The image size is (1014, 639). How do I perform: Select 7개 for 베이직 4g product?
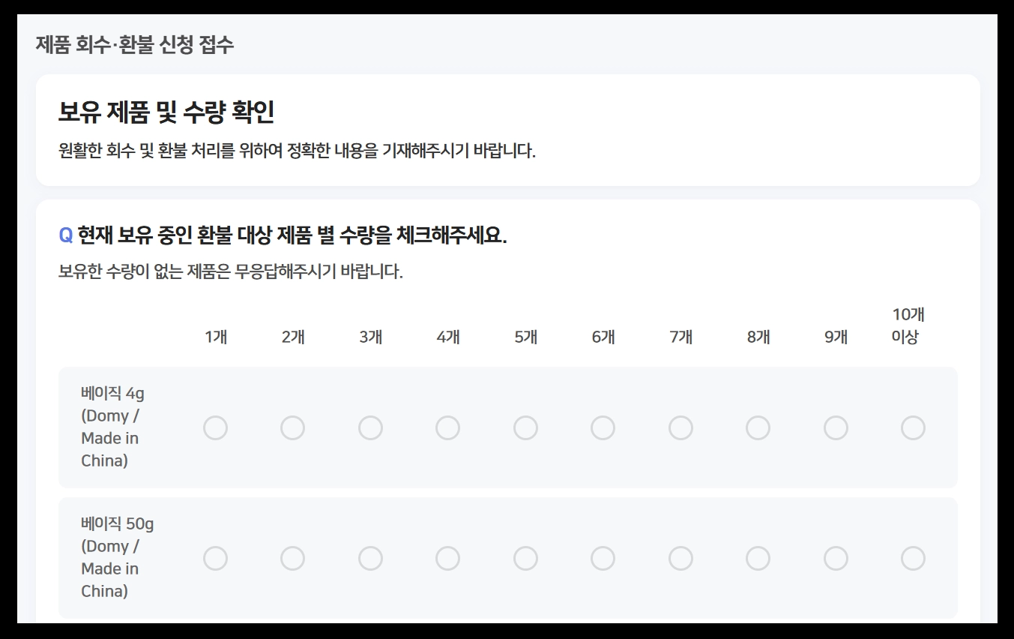680,427
